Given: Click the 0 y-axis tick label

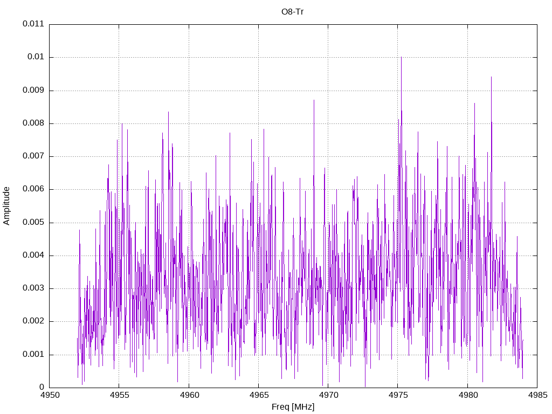Looking at the screenshot, I should (42, 387).
